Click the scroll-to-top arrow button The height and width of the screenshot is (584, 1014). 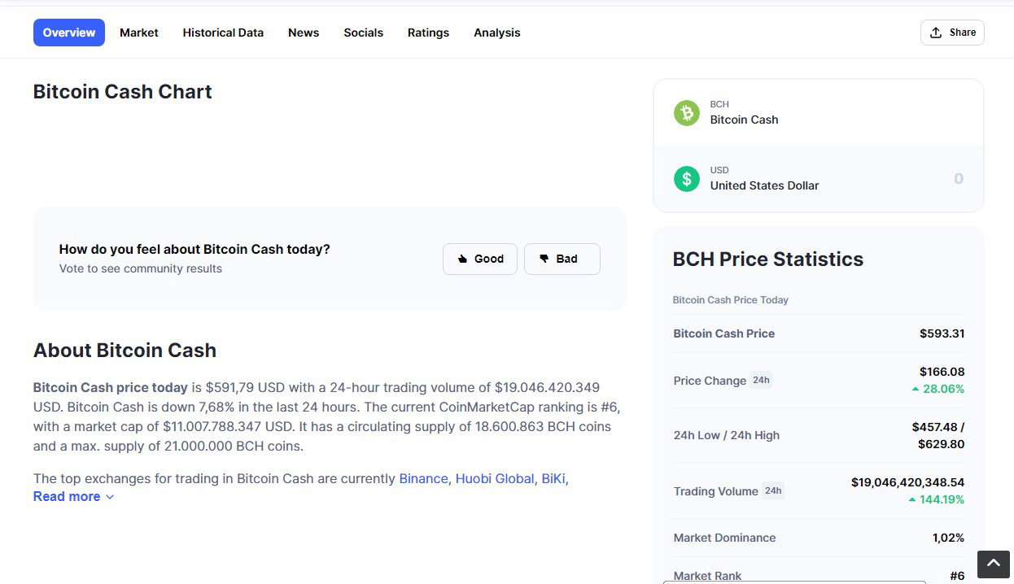coord(994,564)
